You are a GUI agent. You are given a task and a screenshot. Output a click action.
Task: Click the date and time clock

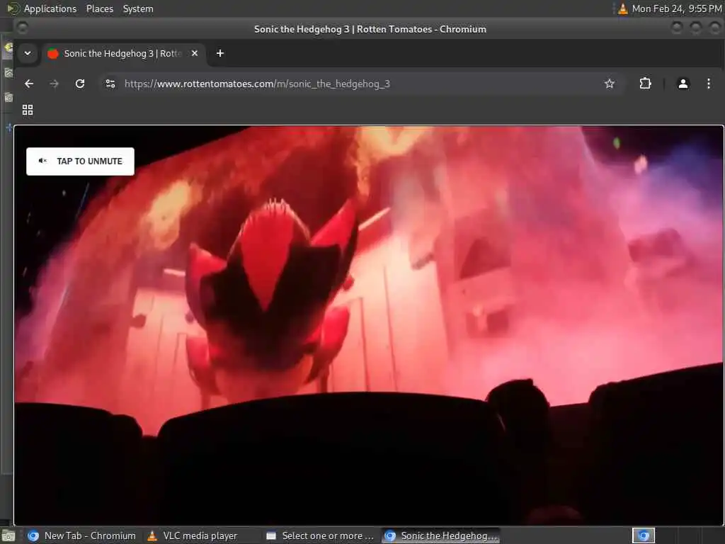676,8
